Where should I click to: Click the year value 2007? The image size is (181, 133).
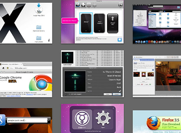pyautogui.click(x=119, y=83)
